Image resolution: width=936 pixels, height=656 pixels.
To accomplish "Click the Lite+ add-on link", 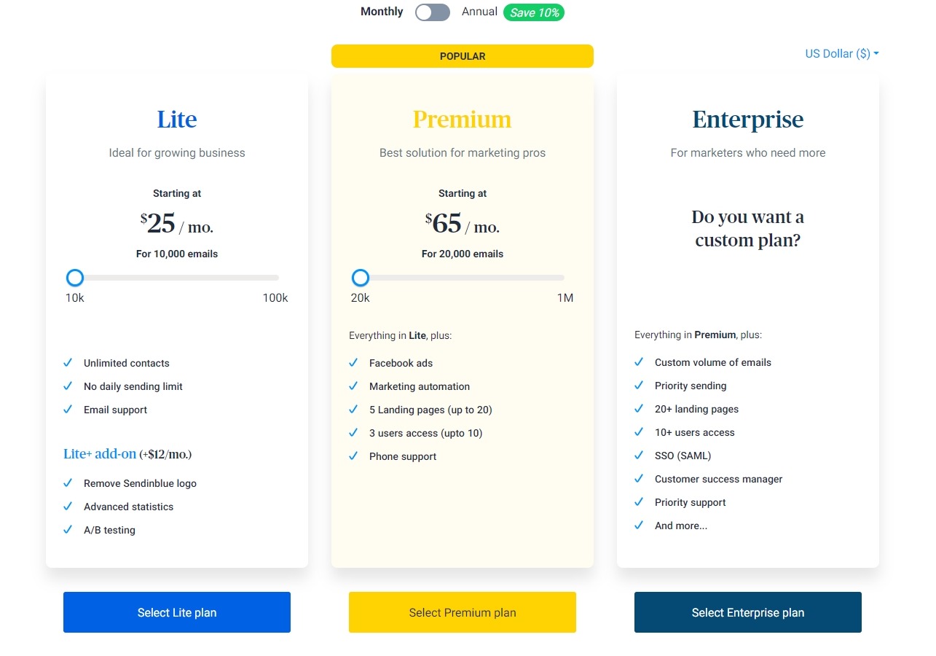I will pos(100,454).
